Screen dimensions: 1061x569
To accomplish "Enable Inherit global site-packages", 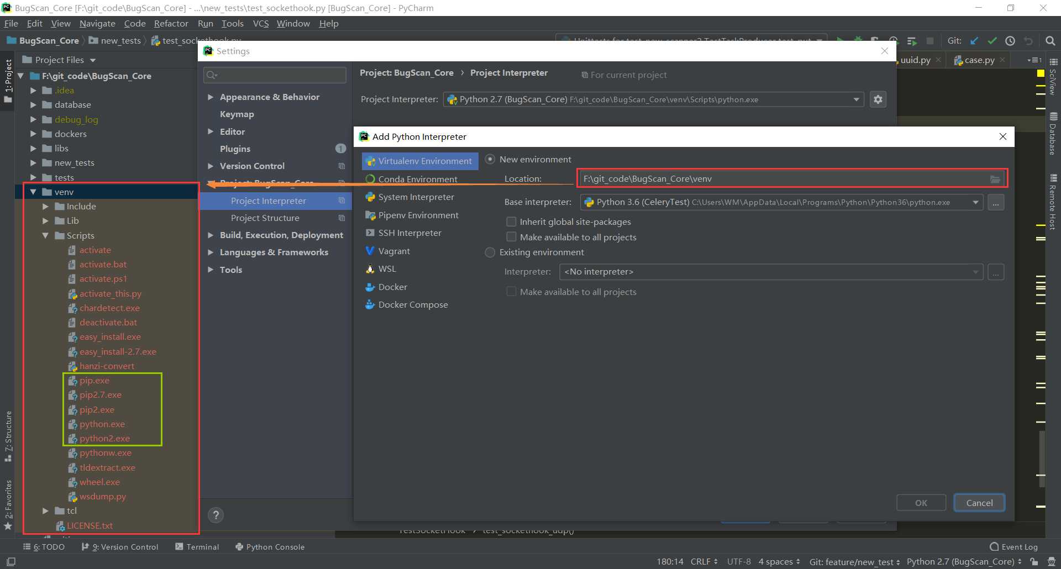I will click(511, 222).
